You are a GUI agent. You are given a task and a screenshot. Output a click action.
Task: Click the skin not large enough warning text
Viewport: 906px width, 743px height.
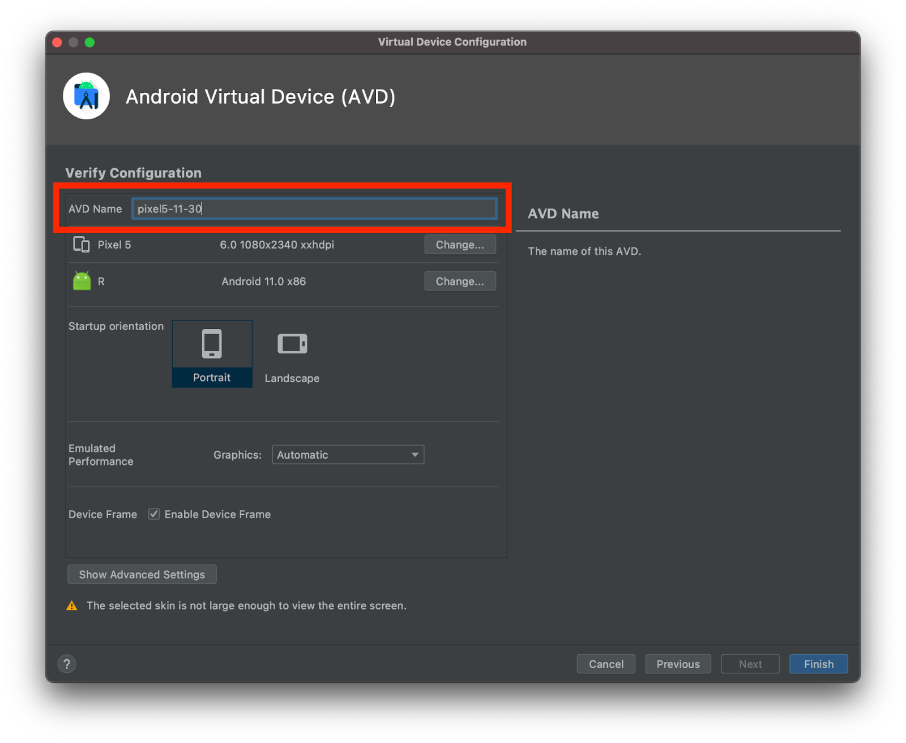pos(246,605)
